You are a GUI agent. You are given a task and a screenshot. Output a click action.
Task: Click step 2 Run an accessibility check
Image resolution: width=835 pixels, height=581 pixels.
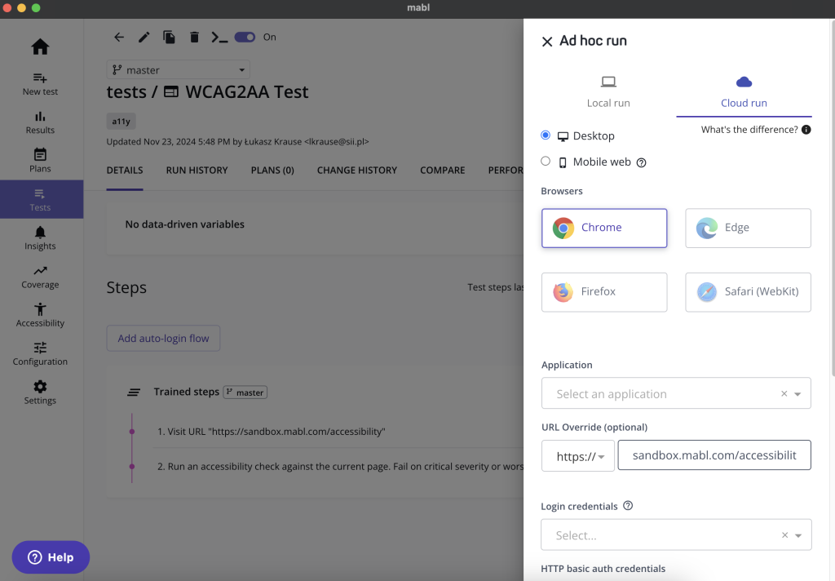click(340, 467)
